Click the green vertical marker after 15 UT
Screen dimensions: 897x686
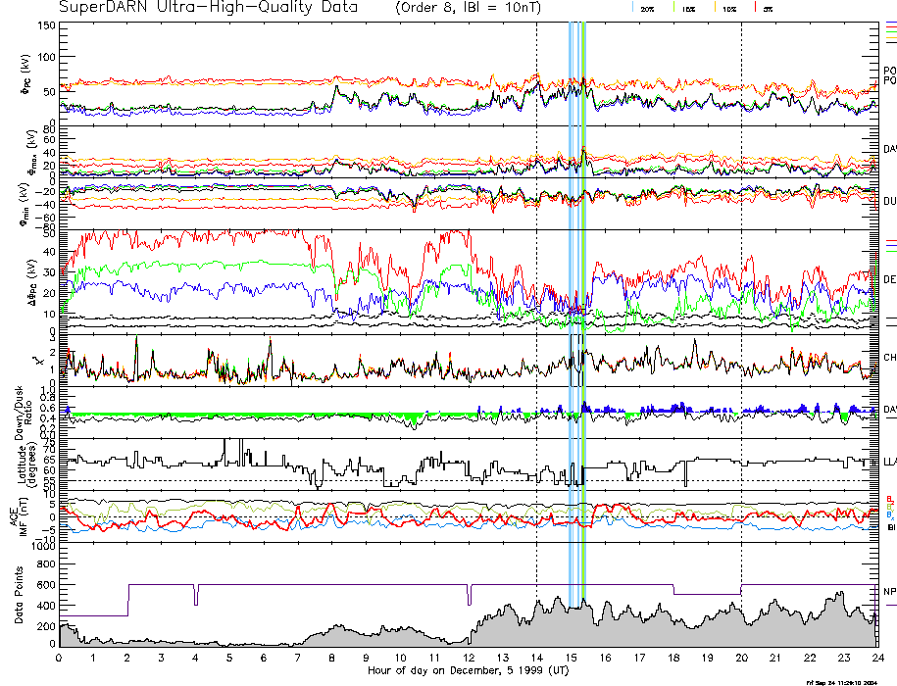click(584, 294)
